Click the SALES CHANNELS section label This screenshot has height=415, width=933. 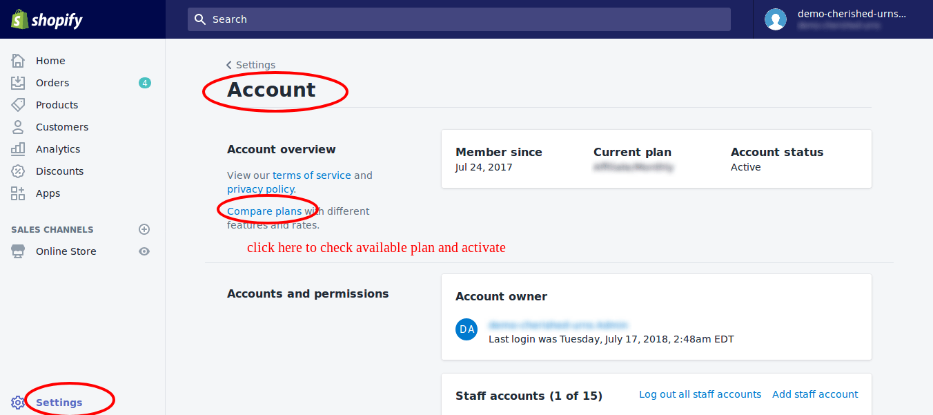(52, 229)
